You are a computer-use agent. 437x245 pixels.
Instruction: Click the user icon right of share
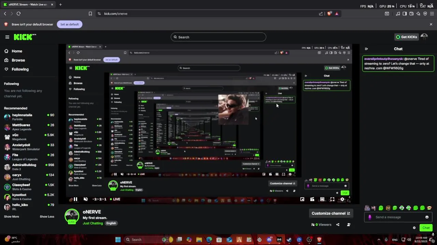click(x=349, y=225)
